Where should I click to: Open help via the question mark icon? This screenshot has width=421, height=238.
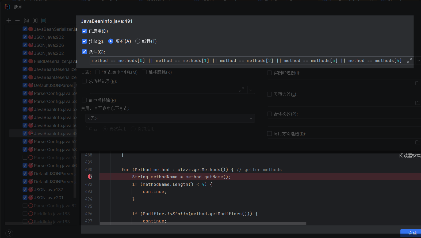click(9, 233)
